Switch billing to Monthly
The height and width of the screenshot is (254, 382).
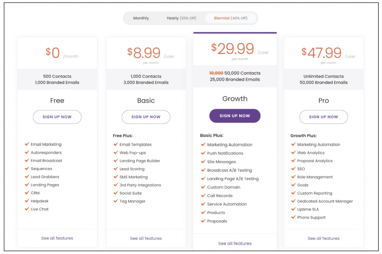141,18
